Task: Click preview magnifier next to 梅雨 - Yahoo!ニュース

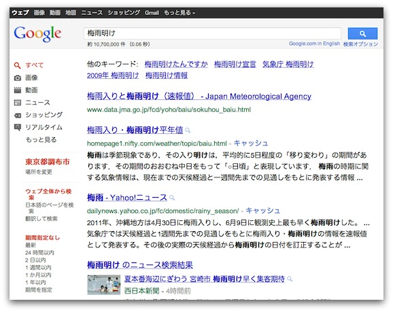Action: (x=172, y=198)
